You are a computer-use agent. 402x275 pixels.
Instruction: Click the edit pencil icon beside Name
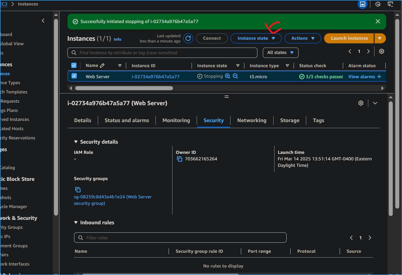[102, 66]
